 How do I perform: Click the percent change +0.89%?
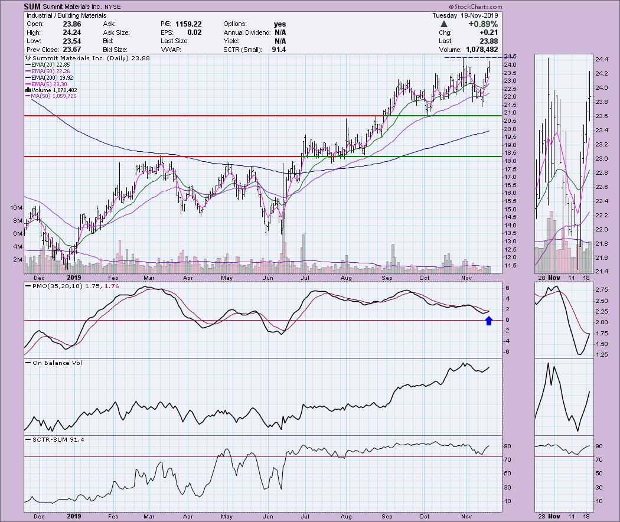tap(483, 24)
